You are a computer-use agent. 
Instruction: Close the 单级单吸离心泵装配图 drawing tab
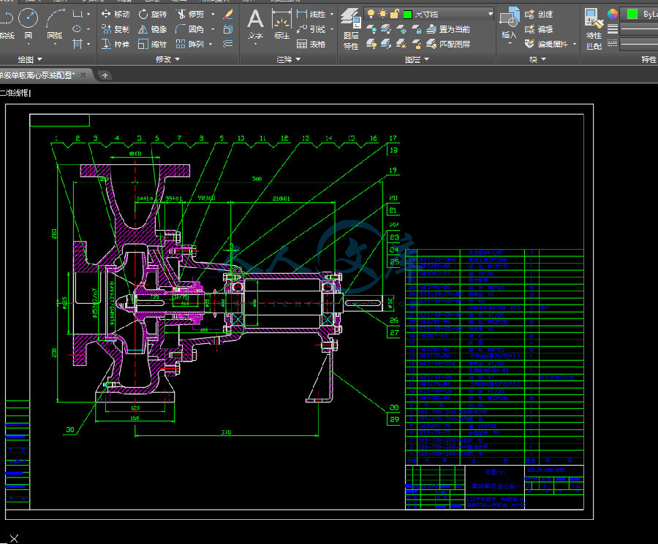pyautogui.click(x=83, y=75)
